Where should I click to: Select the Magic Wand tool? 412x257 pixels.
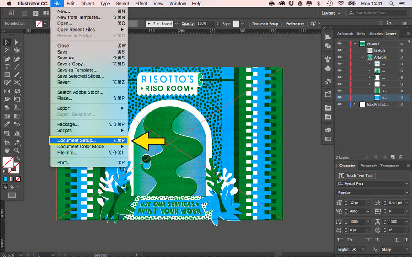[x=7, y=50]
